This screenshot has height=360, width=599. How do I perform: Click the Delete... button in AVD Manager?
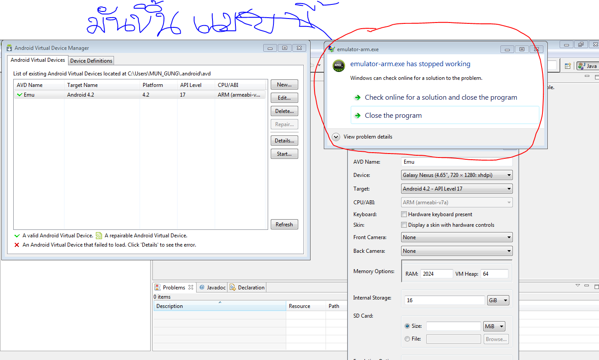point(284,111)
